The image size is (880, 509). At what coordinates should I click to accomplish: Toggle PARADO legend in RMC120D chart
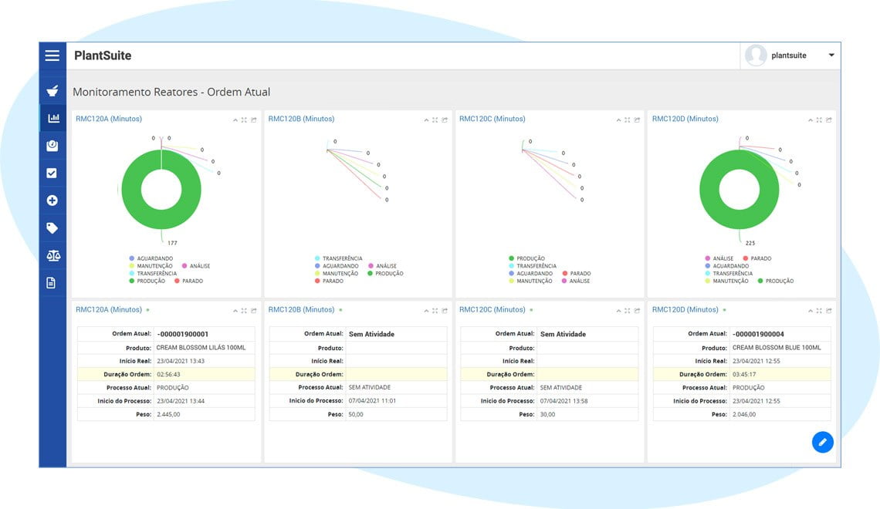pos(757,258)
